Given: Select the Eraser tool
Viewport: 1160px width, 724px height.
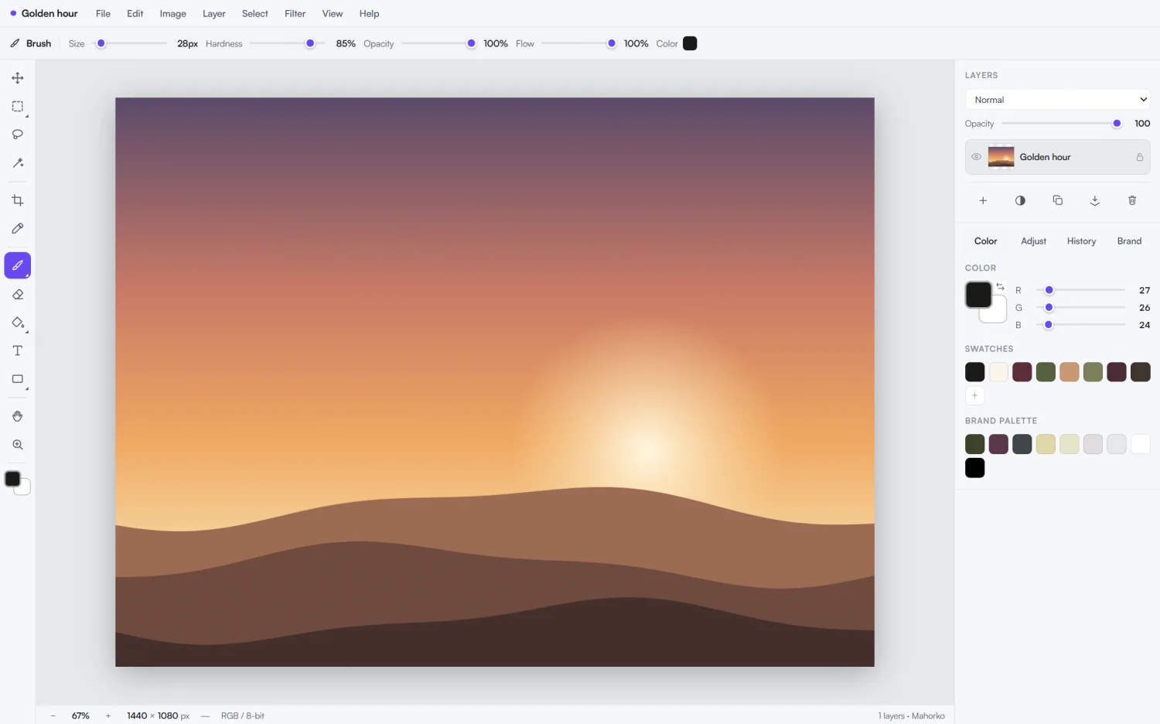Looking at the screenshot, I should (17, 295).
